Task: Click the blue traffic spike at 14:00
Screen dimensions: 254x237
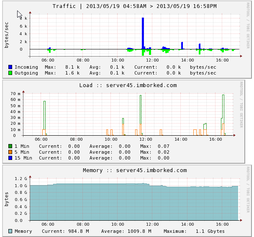Action: 182,45
